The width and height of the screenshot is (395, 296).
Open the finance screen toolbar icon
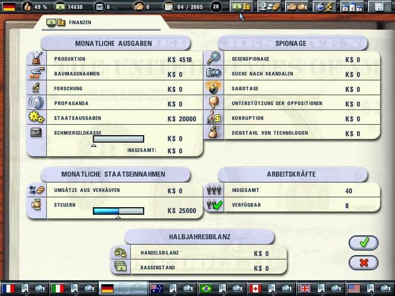click(241, 7)
